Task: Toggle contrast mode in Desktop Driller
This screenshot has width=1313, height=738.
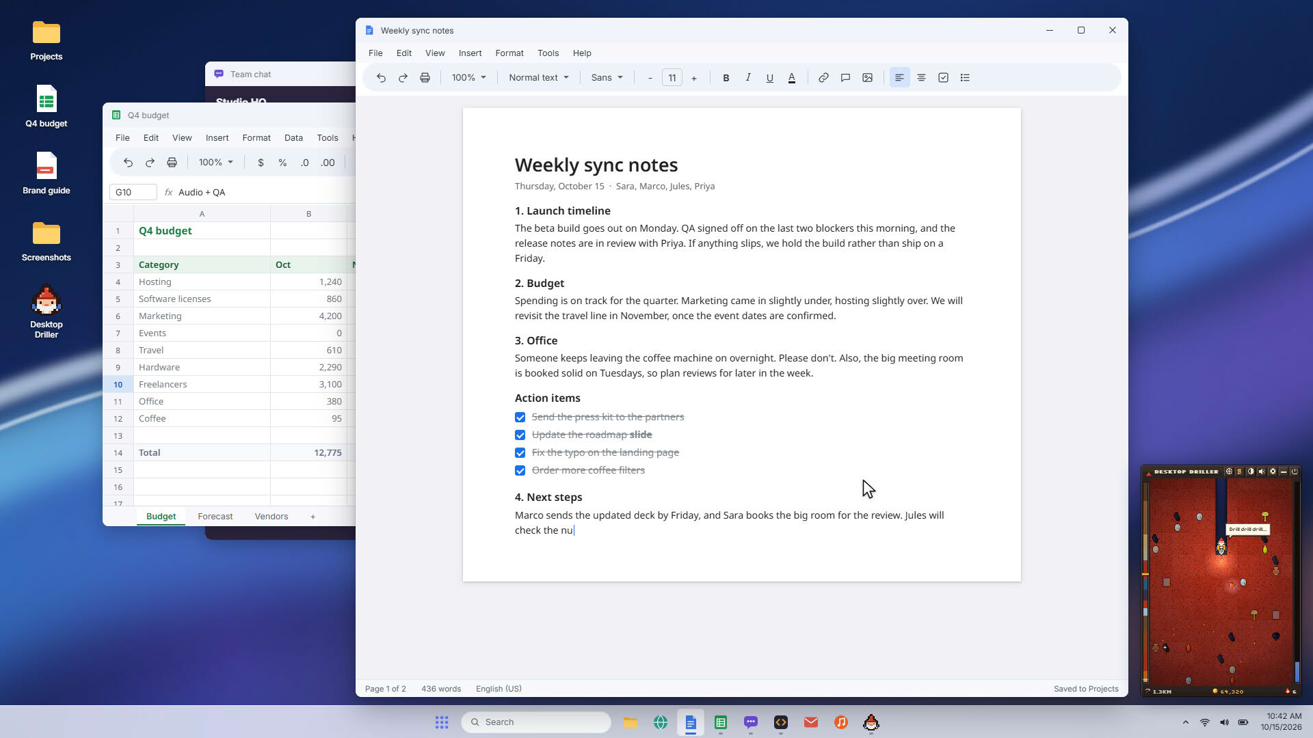Action: point(1250,471)
